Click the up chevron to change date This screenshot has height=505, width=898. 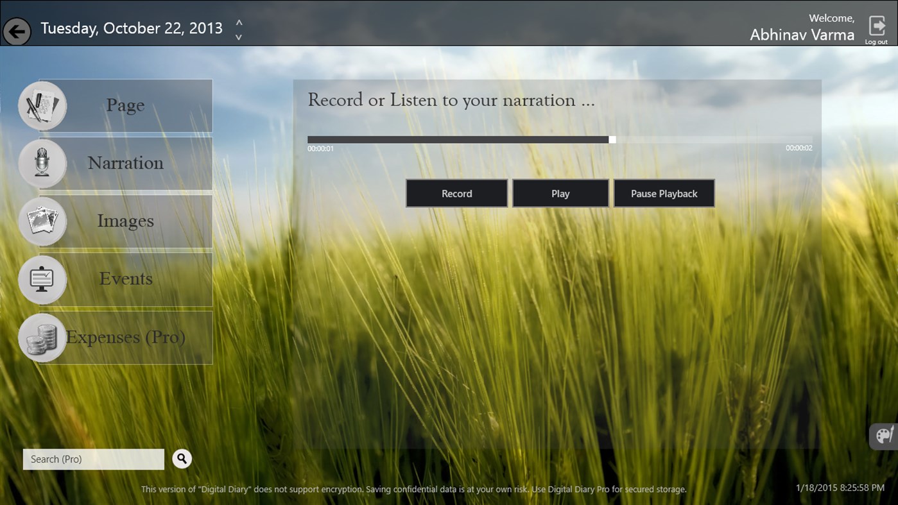tap(238, 21)
